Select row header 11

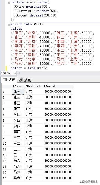tap(7, 149)
